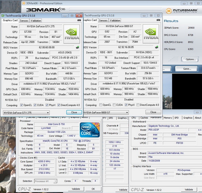The image size is (202, 193).
Task: Click Validate button in left CPU-Z window
Action: pos(76,189)
